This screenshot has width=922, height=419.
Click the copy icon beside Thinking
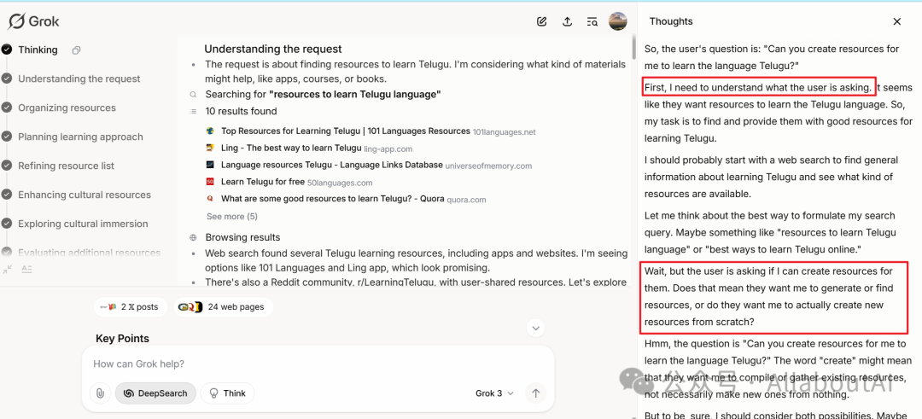pos(76,50)
